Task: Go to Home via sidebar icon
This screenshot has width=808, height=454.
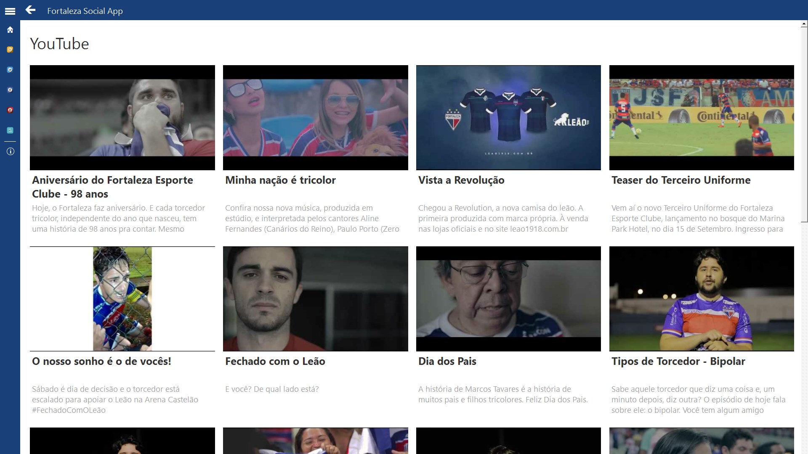Action: [x=10, y=30]
